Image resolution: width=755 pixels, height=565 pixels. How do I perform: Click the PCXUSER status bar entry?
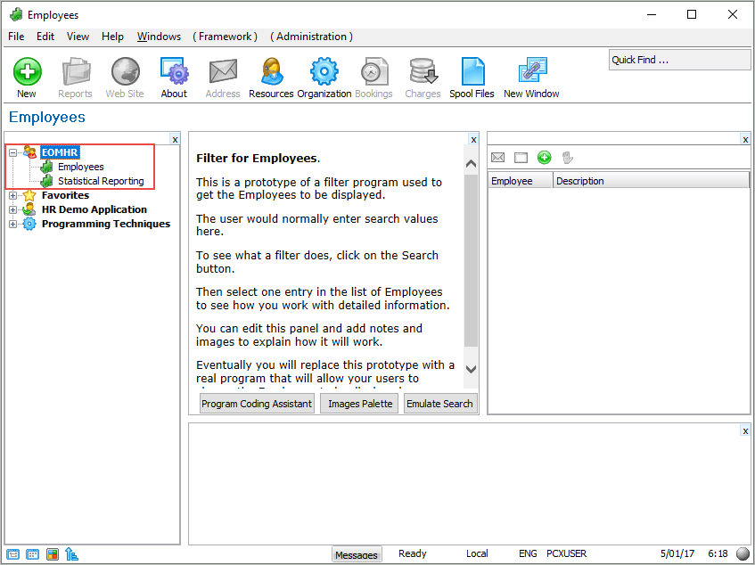click(x=566, y=553)
